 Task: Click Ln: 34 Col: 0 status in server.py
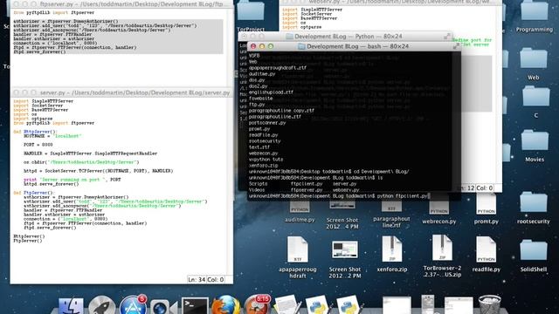click(x=206, y=280)
